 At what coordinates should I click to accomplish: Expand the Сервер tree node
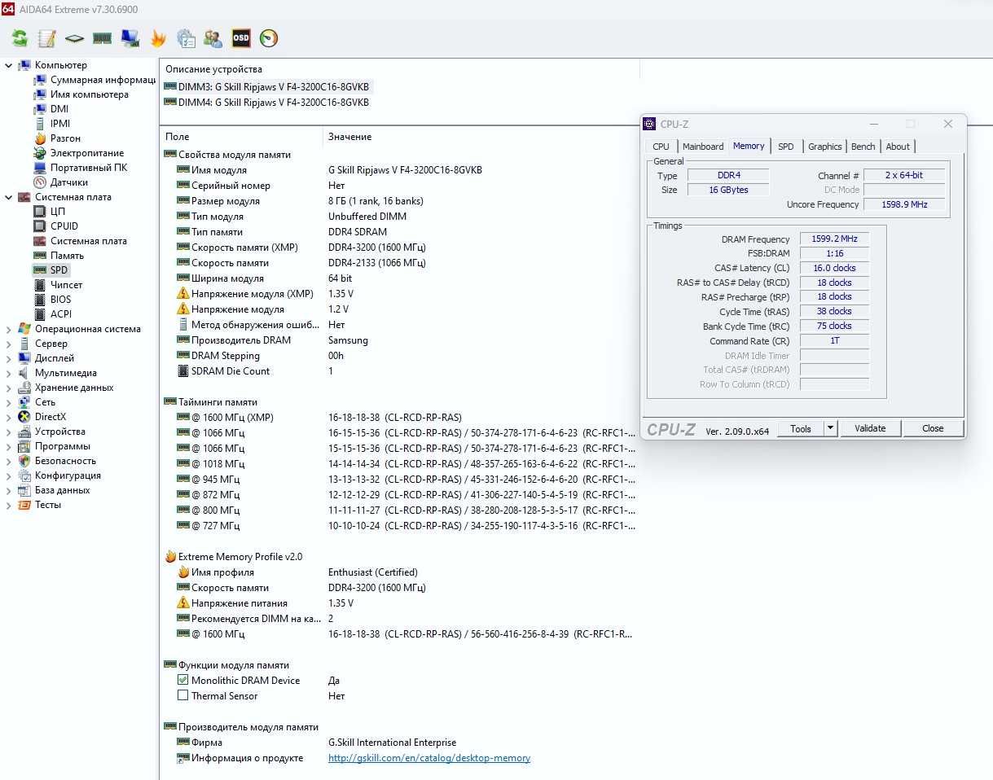[x=9, y=344]
